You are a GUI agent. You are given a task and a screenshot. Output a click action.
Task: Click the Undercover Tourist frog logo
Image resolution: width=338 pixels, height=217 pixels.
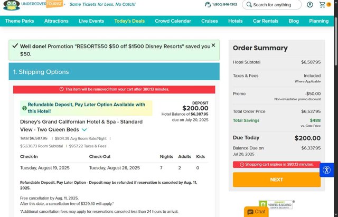coord(12,5)
